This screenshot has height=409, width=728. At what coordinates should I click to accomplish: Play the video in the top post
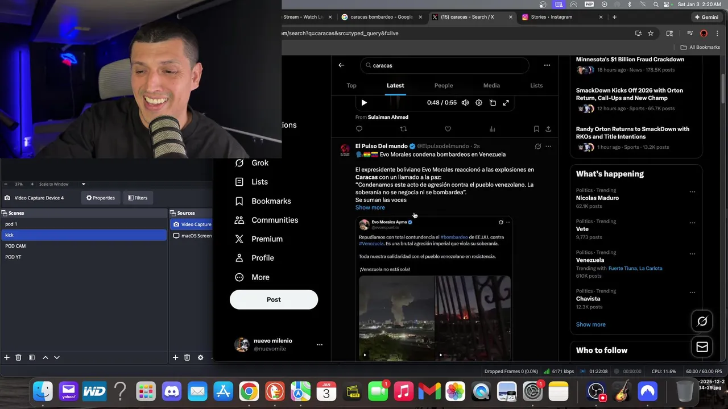(x=364, y=103)
